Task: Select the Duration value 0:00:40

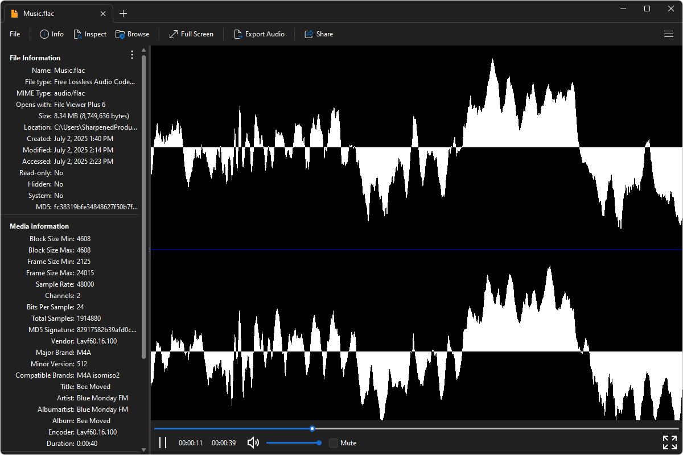Action: [87, 444]
